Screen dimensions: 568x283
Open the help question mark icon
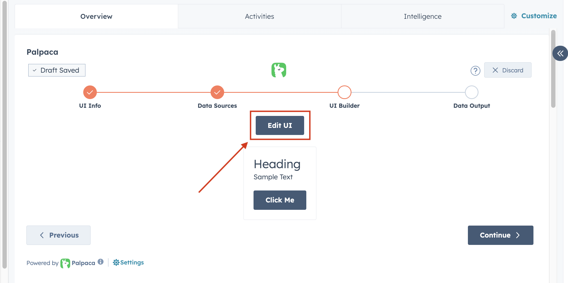tap(475, 71)
